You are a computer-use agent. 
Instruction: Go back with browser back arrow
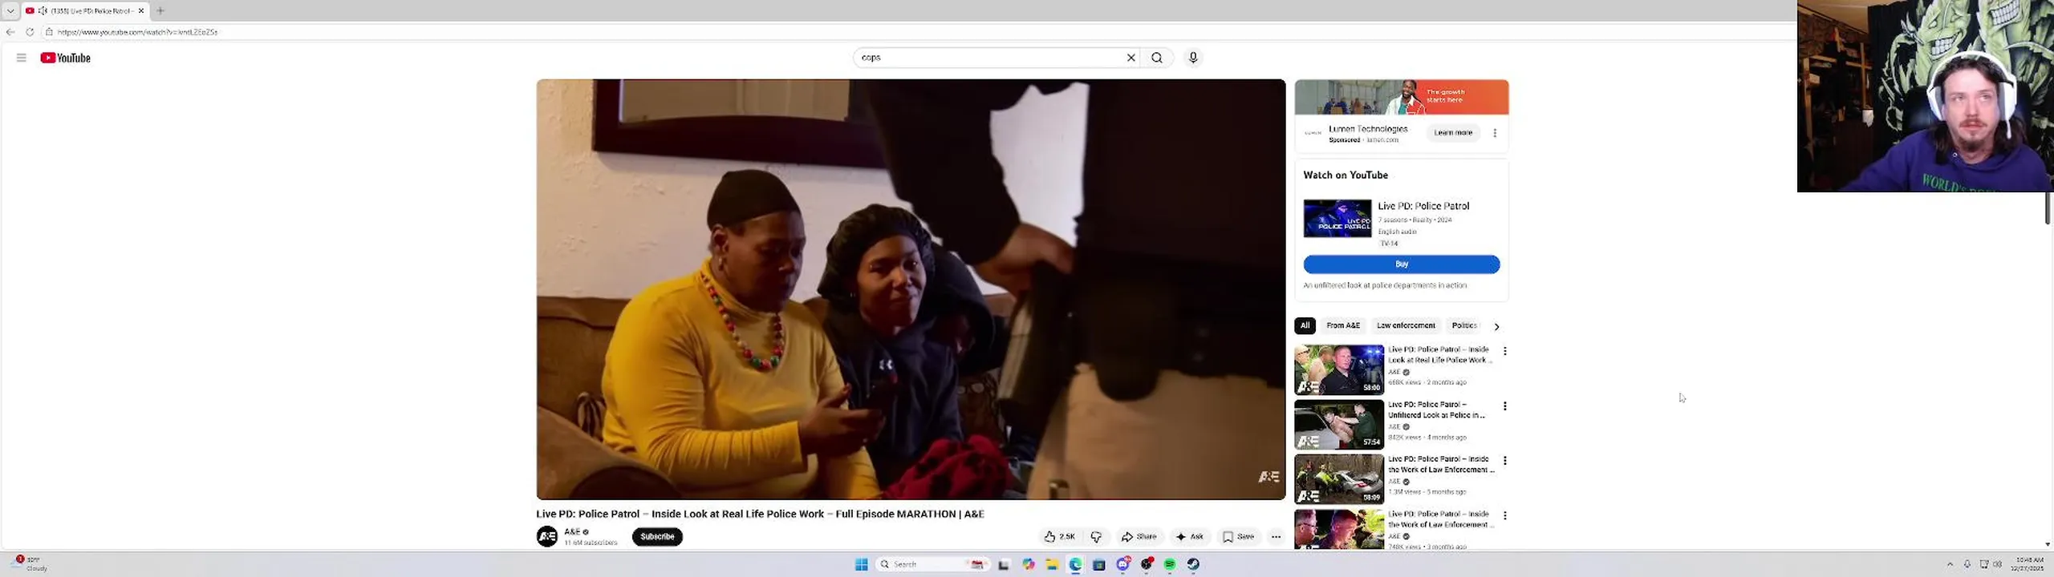click(x=10, y=32)
